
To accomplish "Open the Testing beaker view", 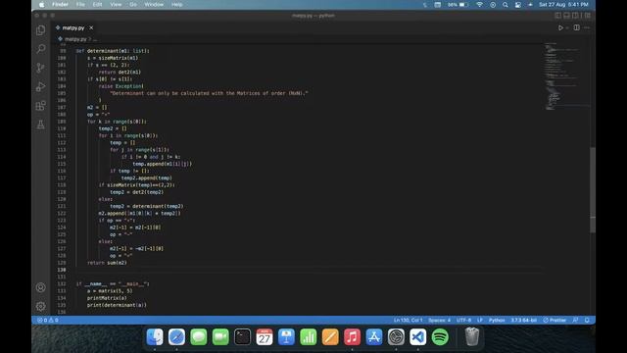I will point(41,125).
